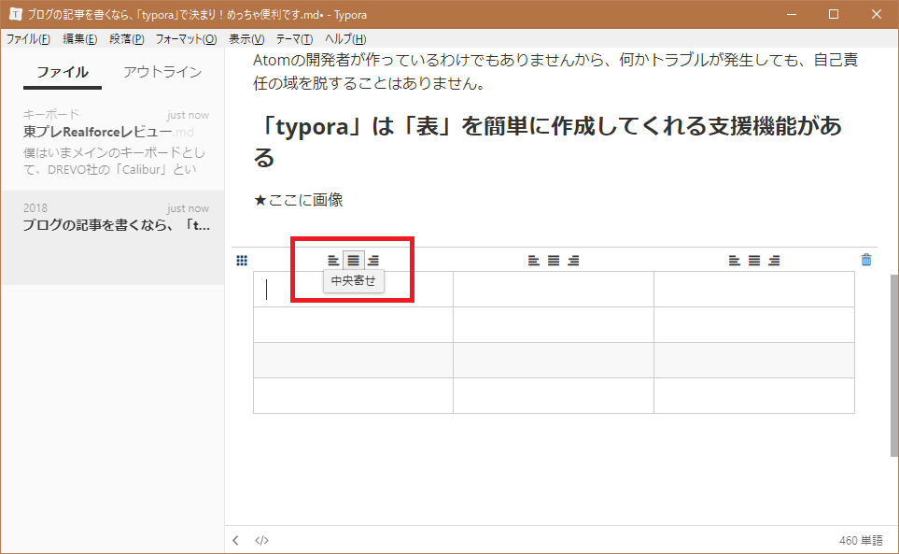899x554 pixels.
Task: Close the Typora window
Action: point(876,14)
